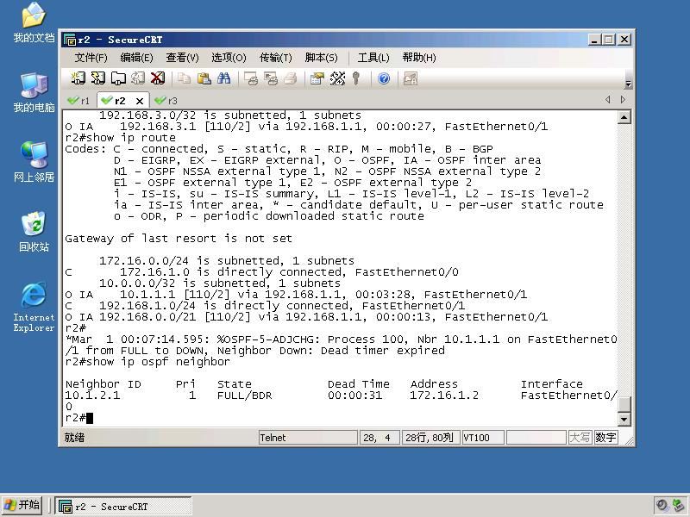
Task: Click the terminal scrollbar down arrow
Action: (624, 420)
